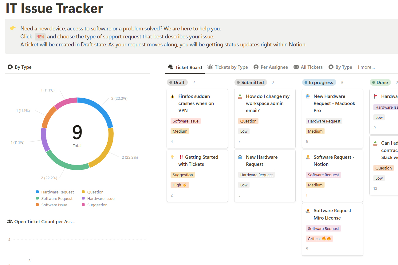Click the warning icon on the Firefox VPN crash card

[x=173, y=96]
